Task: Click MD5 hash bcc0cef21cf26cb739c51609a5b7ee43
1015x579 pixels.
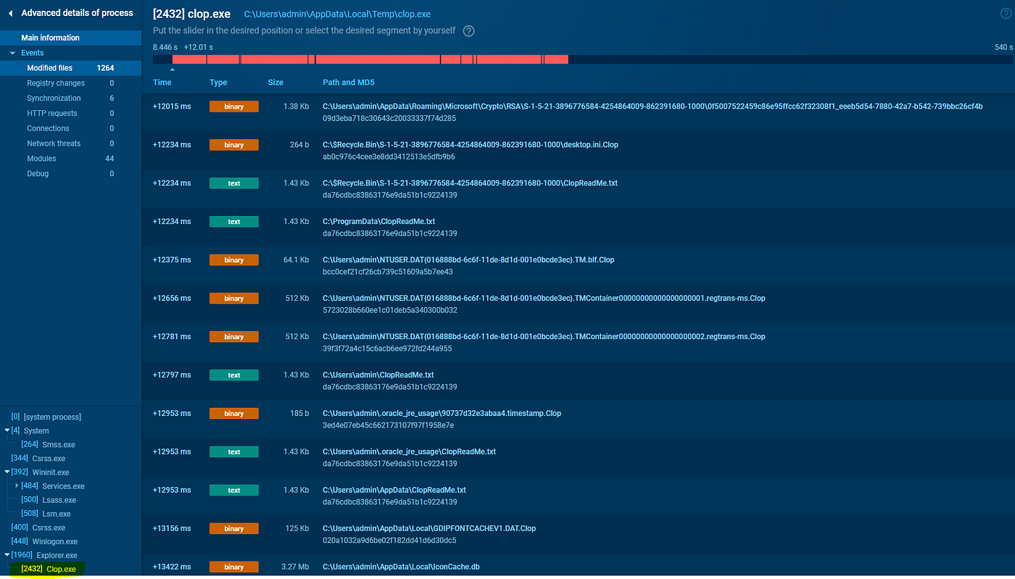Action: tap(387, 272)
